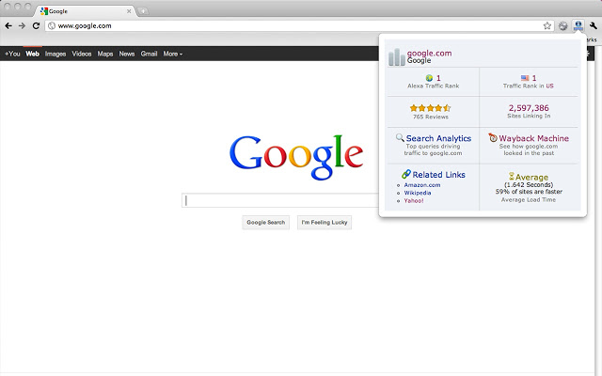602x376 pixels.
Task: Click the Alexa extension toolbar icon
Action: coord(578,26)
